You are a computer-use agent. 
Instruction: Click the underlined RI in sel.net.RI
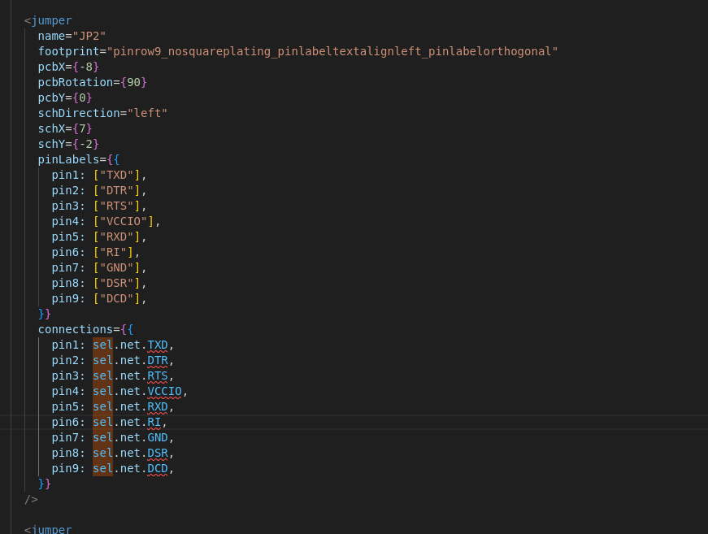pyautogui.click(x=154, y=422)
